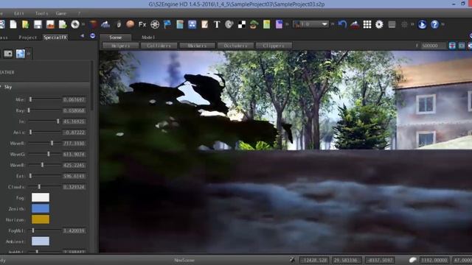Click the blue play button icon
The width and height of the screenshot is (472, 265).
pos(422,24)
